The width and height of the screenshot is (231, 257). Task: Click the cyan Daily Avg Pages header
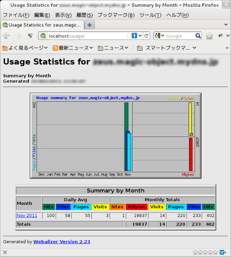pyautogui.click(x=81, y=207)
